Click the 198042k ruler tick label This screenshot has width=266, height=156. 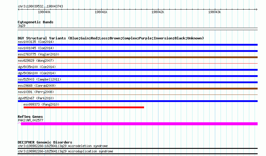point(158,12)
